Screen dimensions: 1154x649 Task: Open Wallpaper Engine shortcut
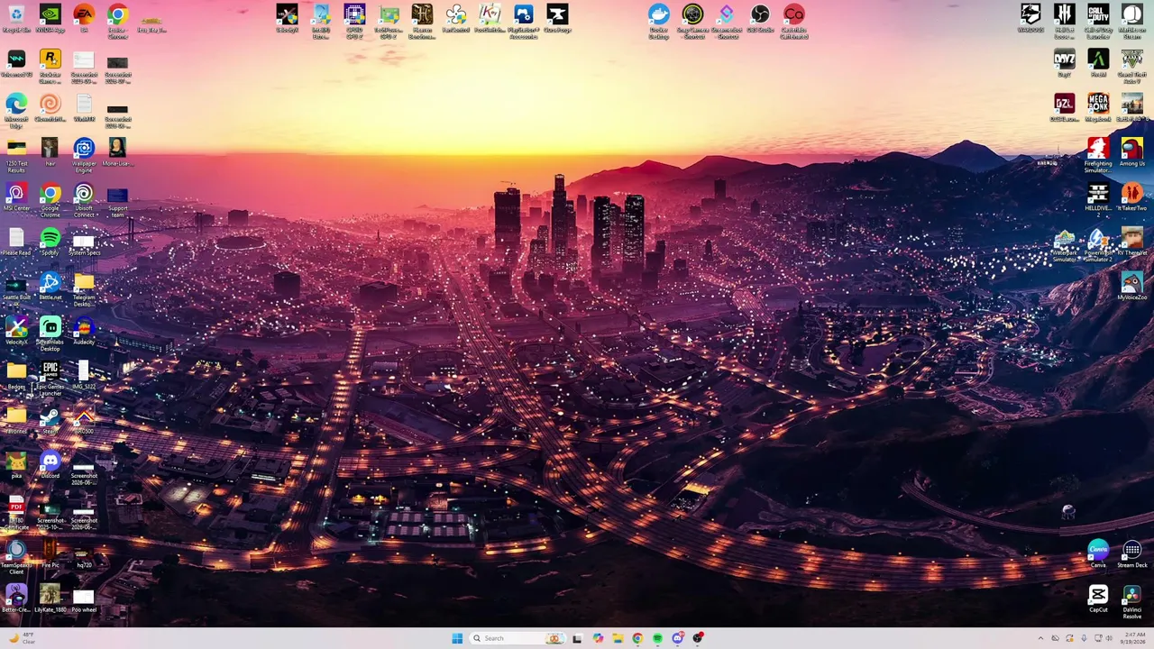(x=84, y=156)
